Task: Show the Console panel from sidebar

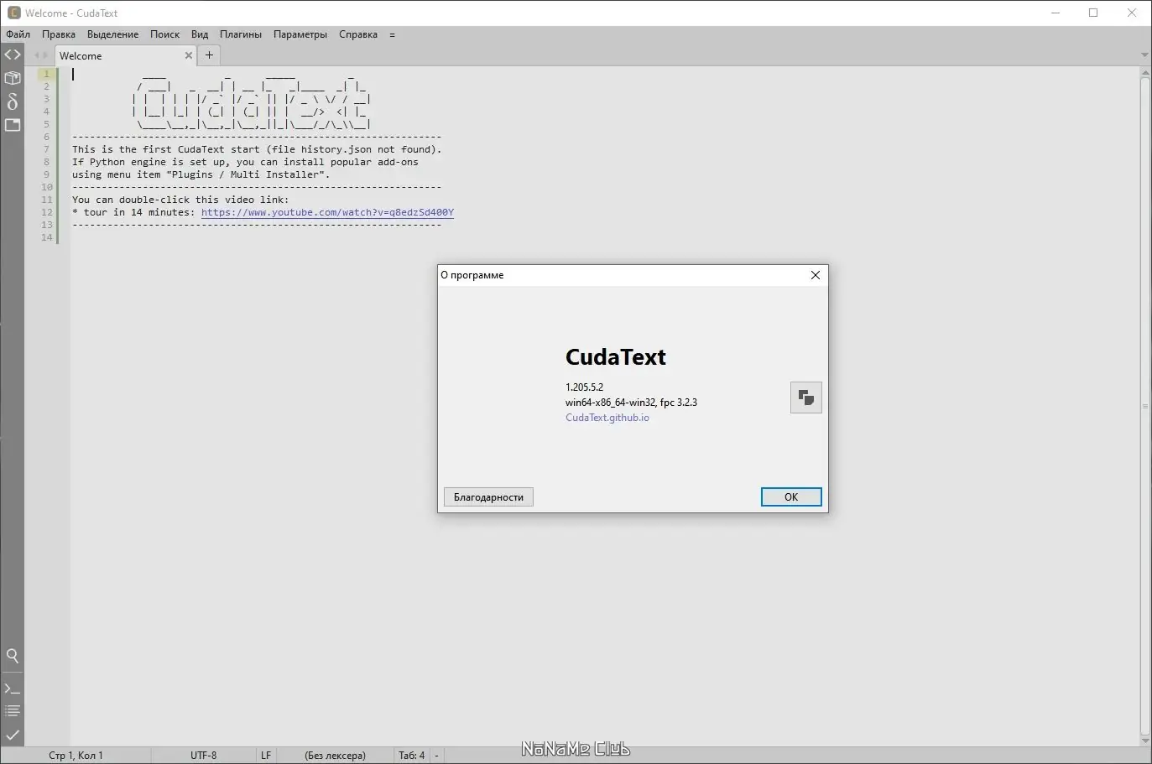Action: point(13,689)
